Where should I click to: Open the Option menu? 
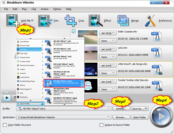[x=57, y=9]
